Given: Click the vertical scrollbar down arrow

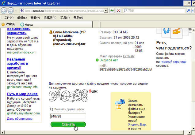Looking at the screenshot, I should tap(193, 128).
